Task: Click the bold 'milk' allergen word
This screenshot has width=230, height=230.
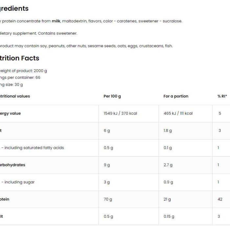Action: tap(56, 21)
